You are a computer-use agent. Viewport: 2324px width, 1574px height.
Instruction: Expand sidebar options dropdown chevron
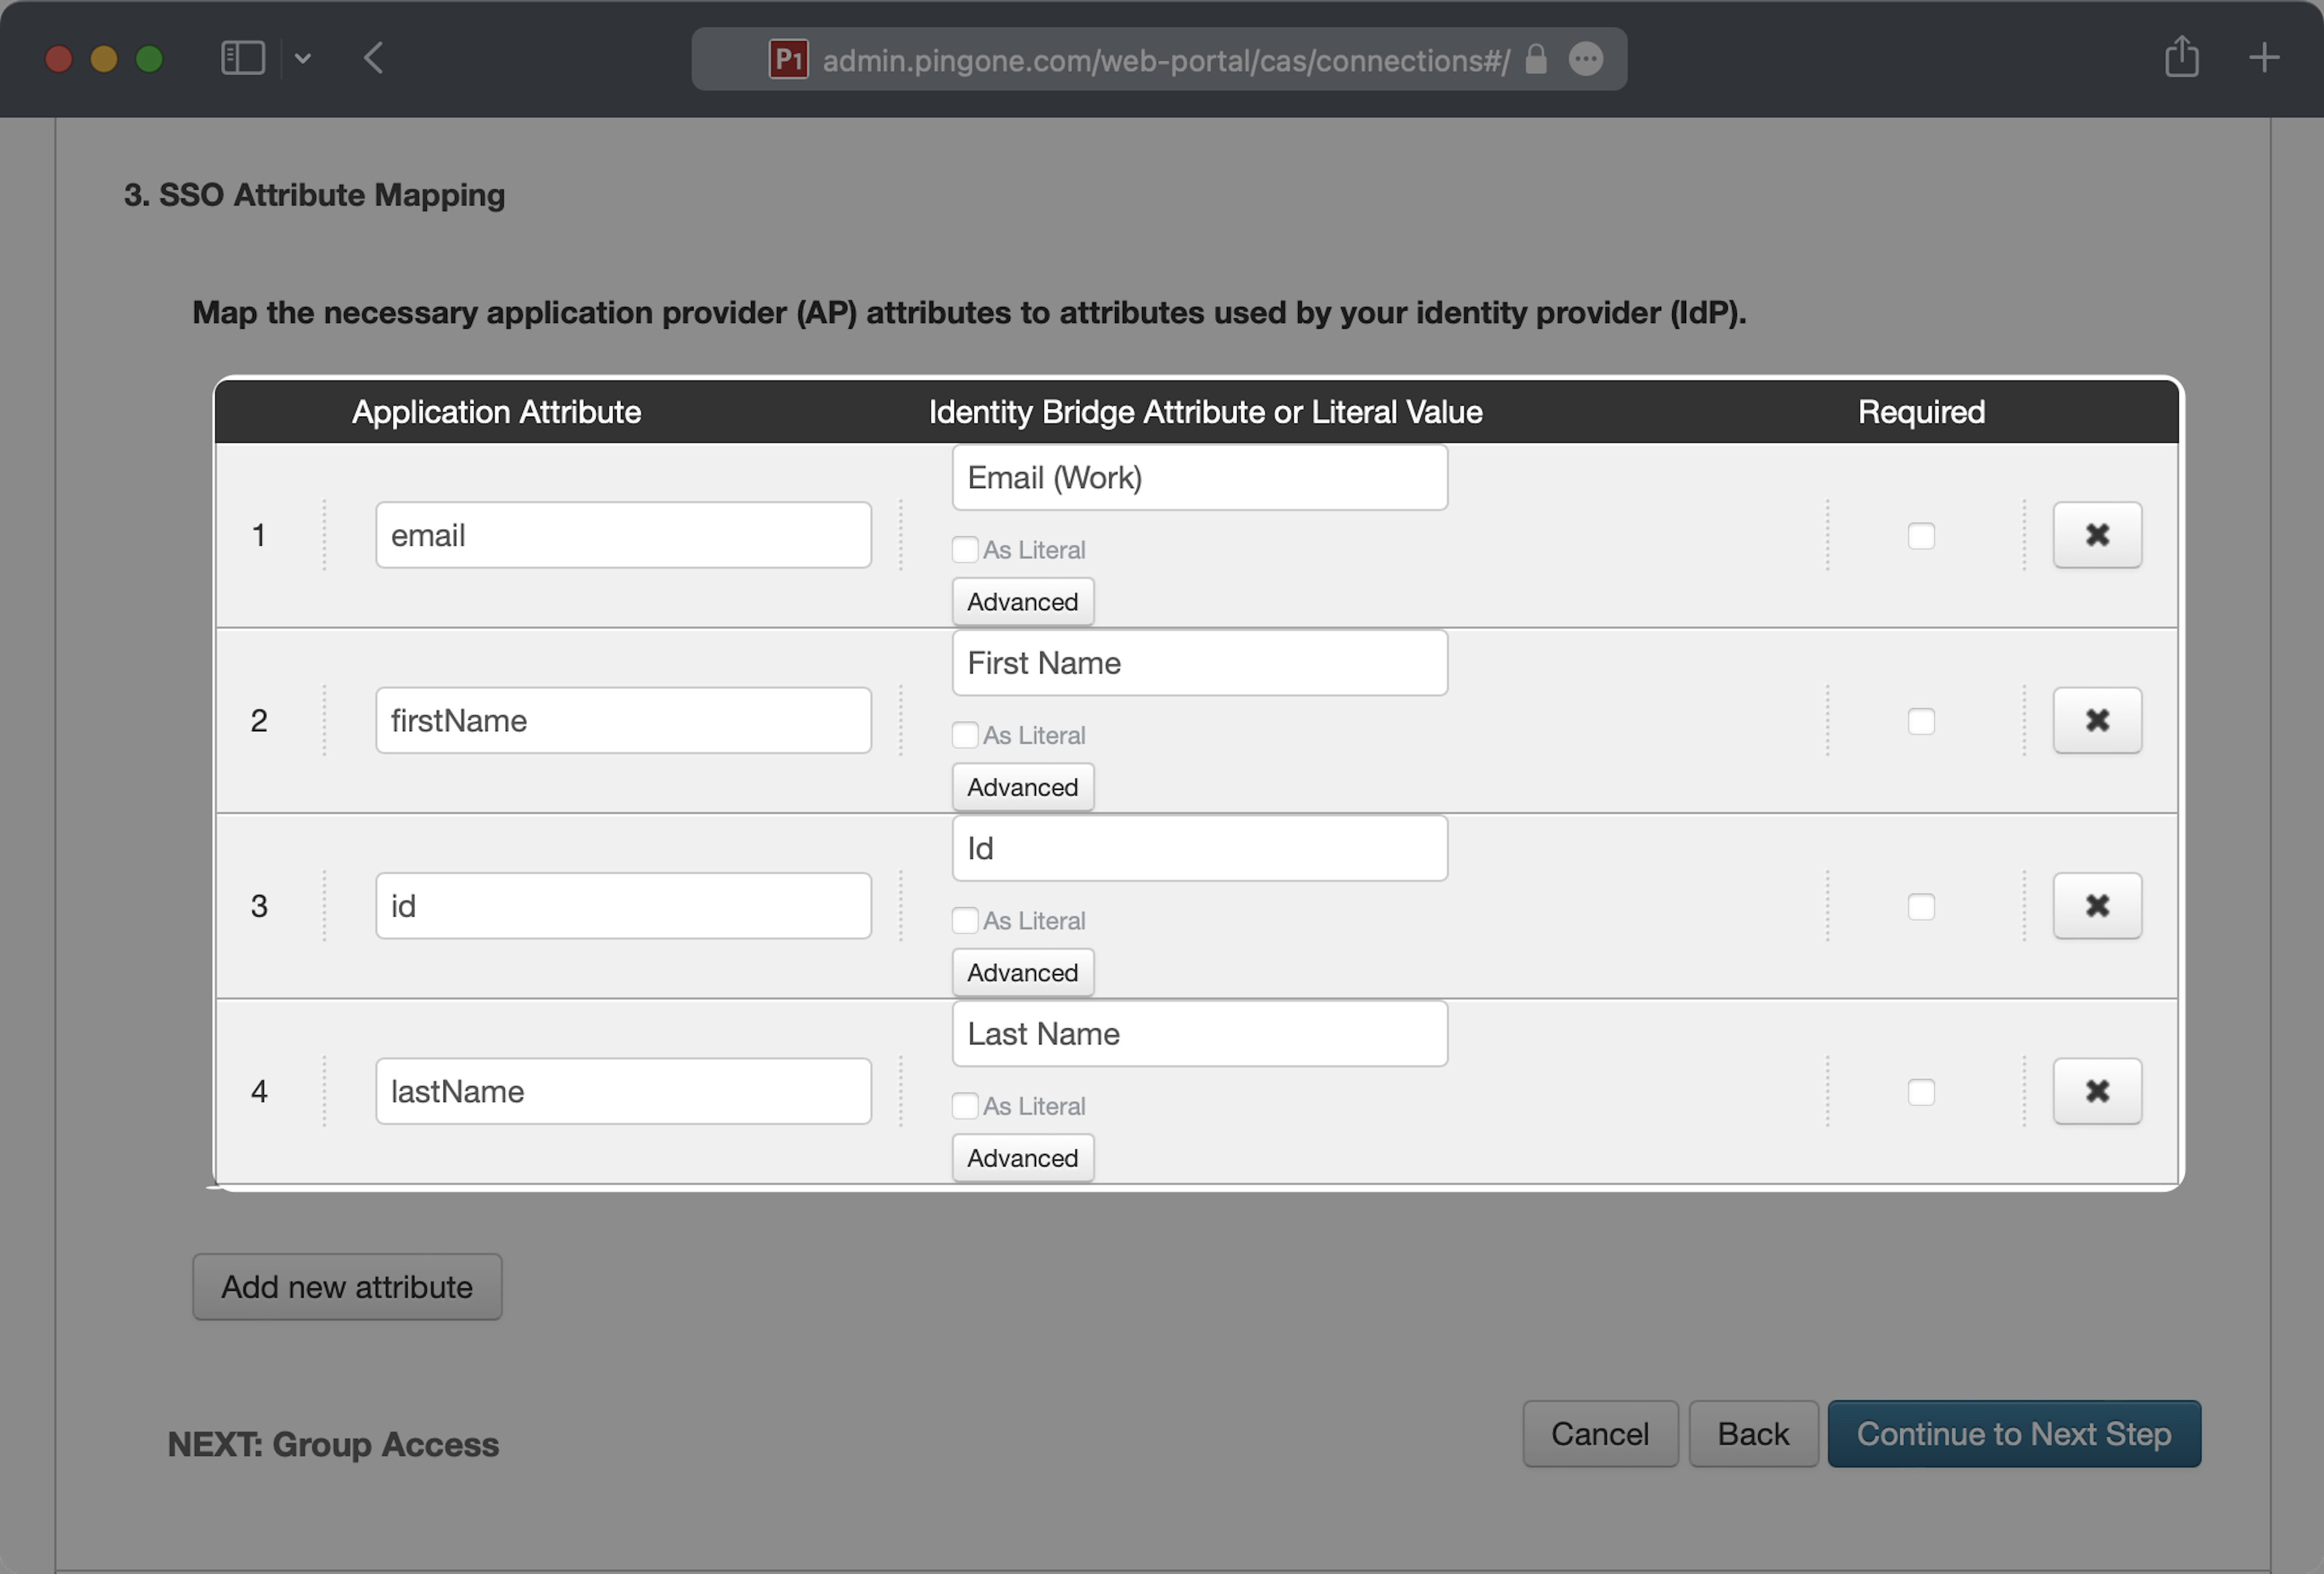tap(303, 58)
